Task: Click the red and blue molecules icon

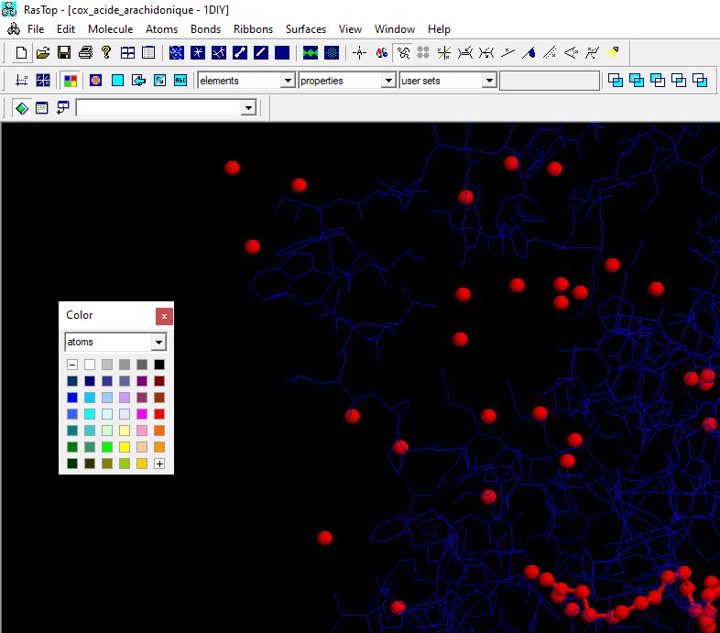Action: pyautogui.click(x=382, y=53)
